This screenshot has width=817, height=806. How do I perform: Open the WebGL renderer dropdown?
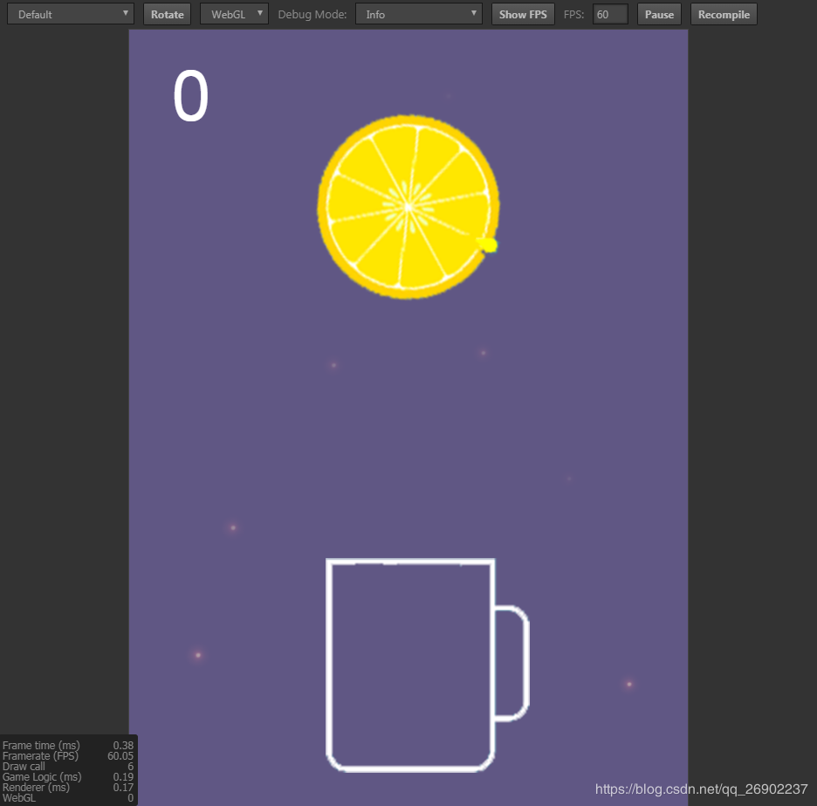[235, 14]
